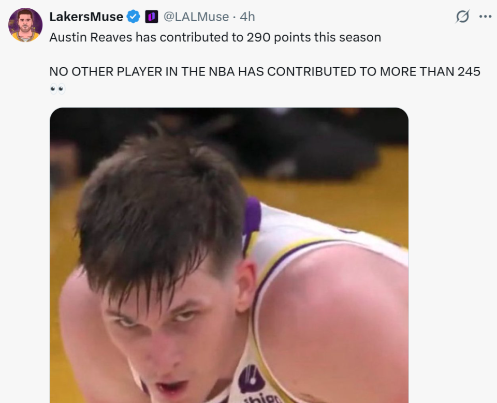
Task: Click the all-caps NO OTHER PLAYER sentence
Action: (x=265, y=71)
